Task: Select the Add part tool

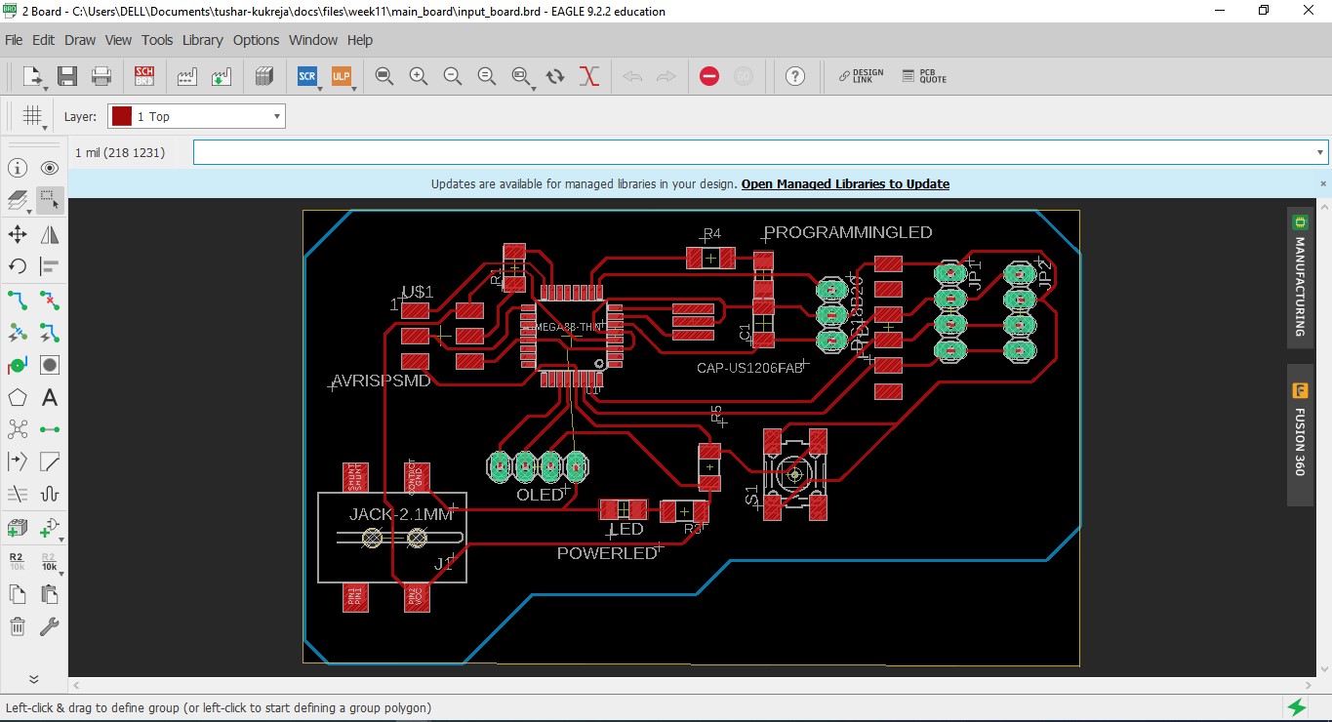Action: point(18,528)
